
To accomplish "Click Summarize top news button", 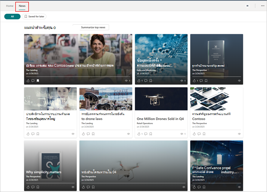I will [x=93, y=27].
